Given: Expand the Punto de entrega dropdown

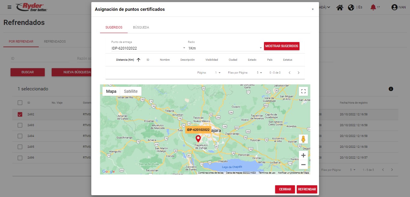Looking at the screenshot, I should (x=148, y=48).
